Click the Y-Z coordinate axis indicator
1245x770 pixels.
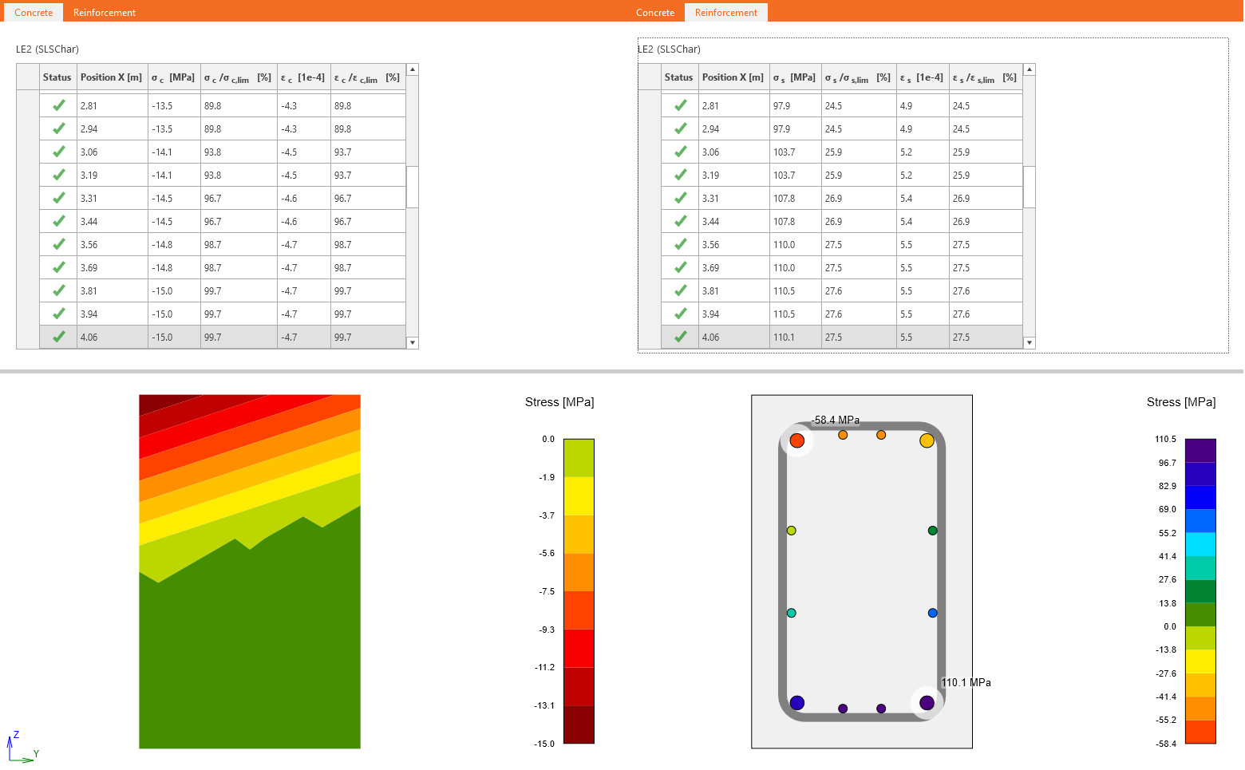tap(22, 748)
